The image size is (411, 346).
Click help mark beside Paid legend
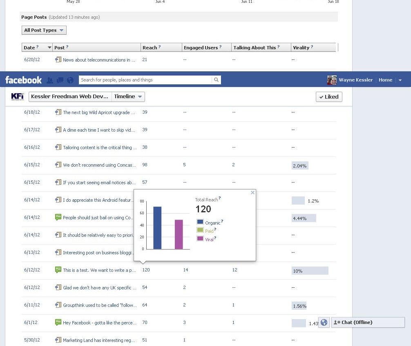click(x=215, y=229)
